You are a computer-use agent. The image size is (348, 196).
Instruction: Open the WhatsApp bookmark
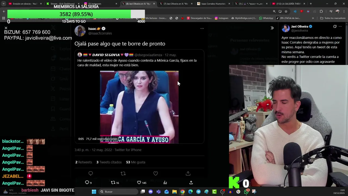click(x=266, y=18)
